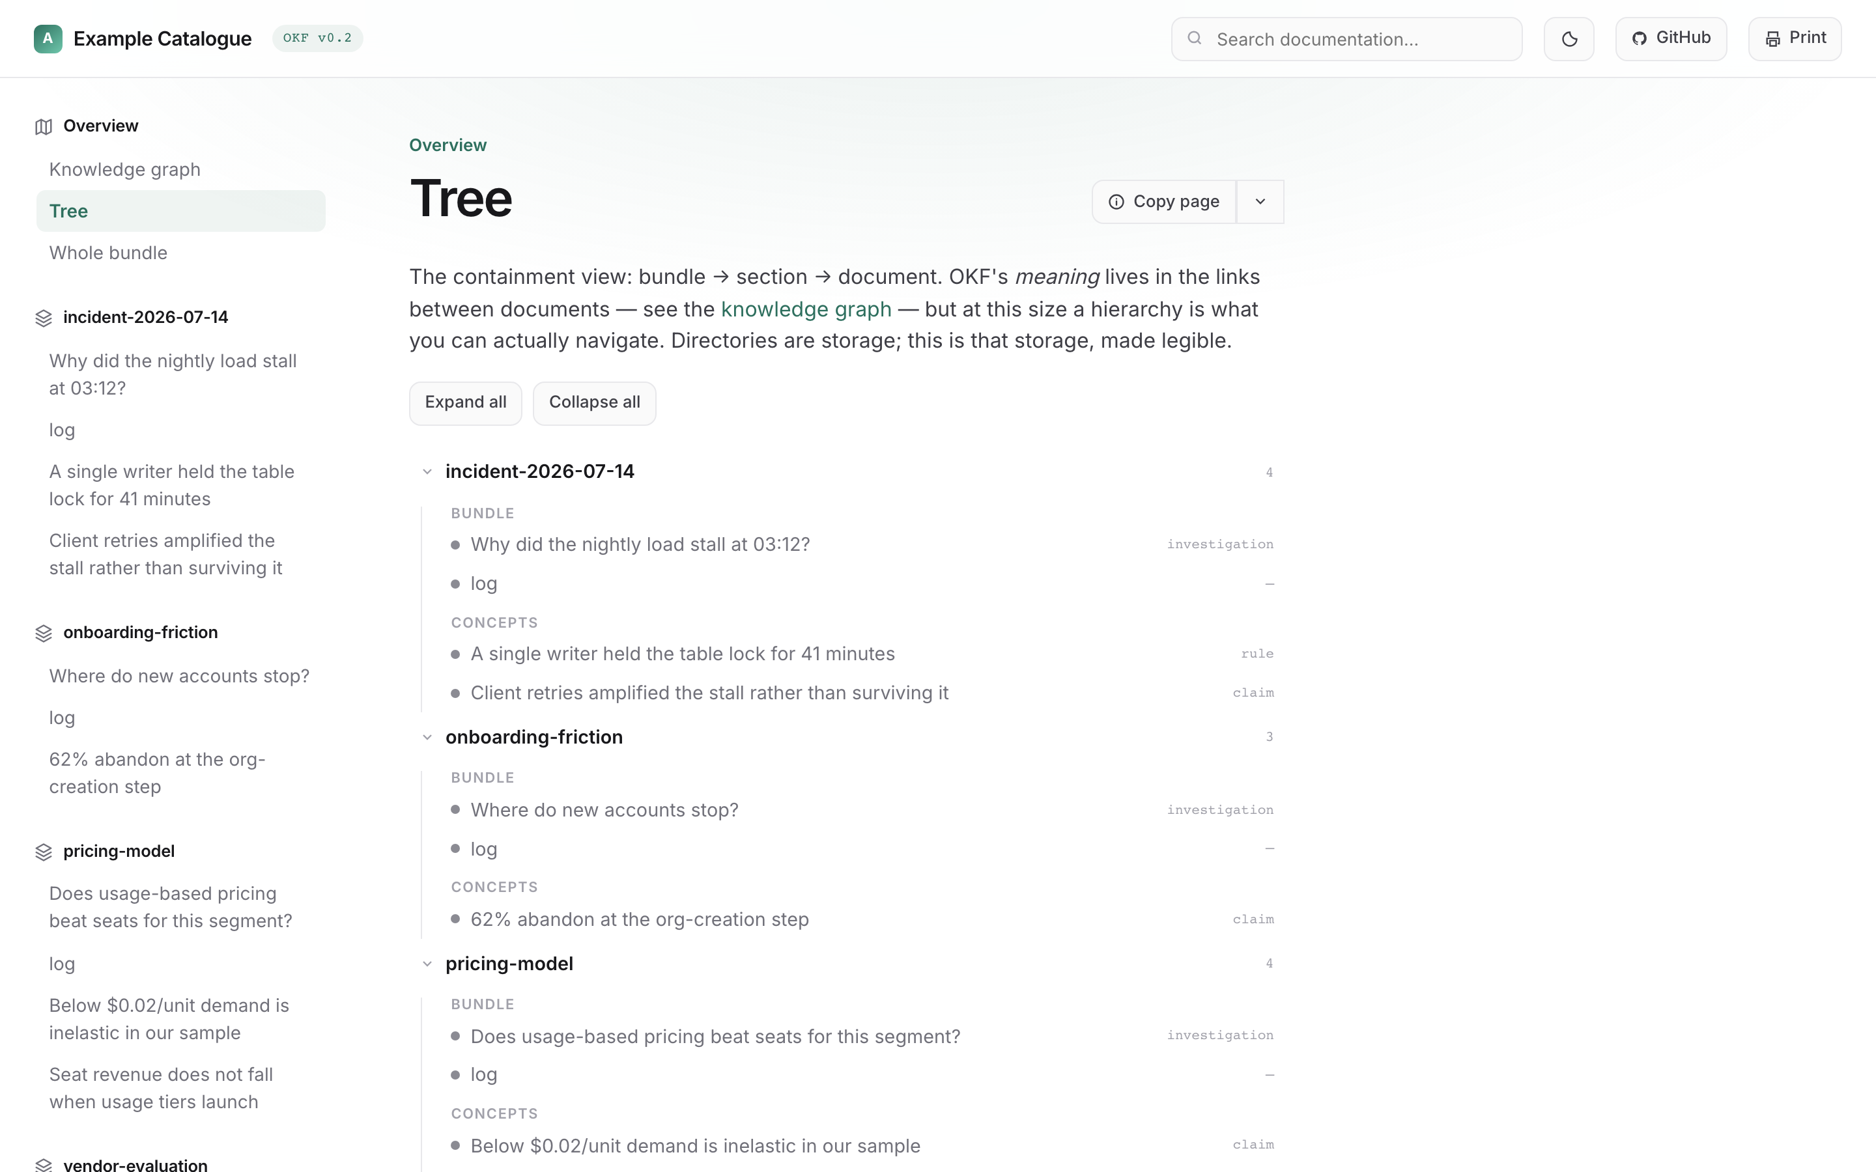
Task: Click the Example Catalogue logo icon
Action: pos(48,38)
